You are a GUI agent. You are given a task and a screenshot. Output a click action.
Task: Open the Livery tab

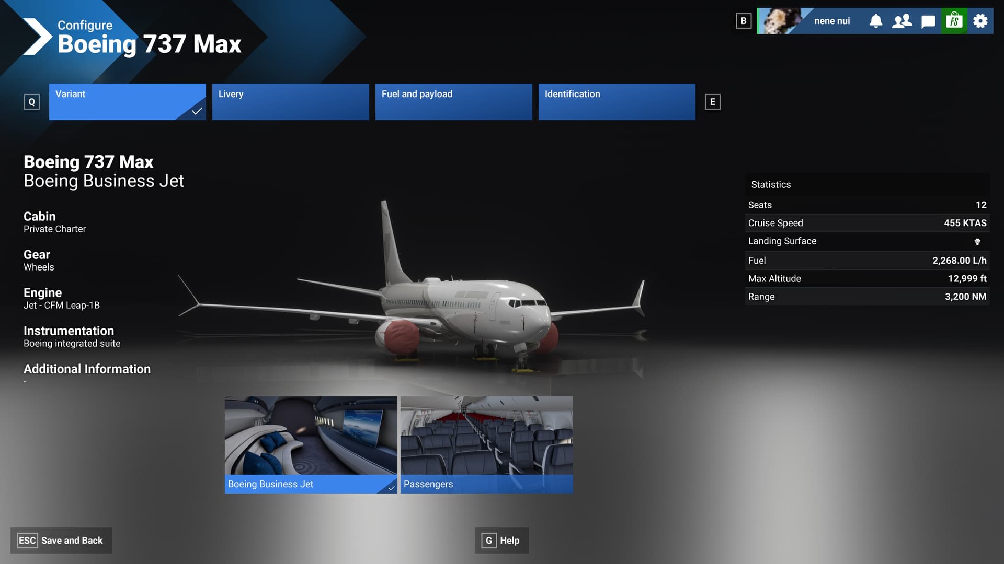[x=291, y=102]
